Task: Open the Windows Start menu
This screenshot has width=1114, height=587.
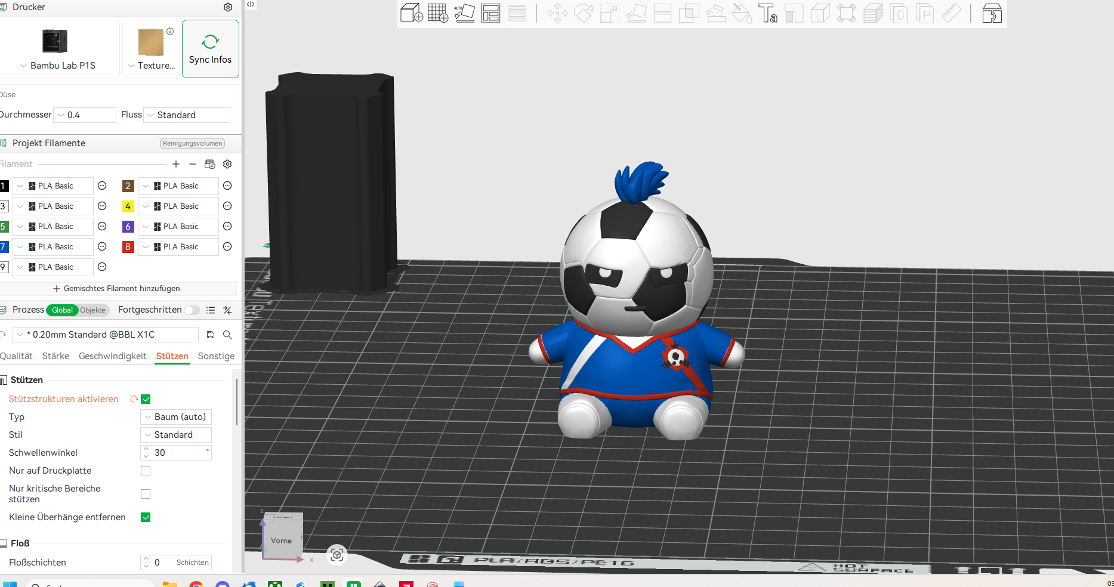Action: click(x=10, y=585)
